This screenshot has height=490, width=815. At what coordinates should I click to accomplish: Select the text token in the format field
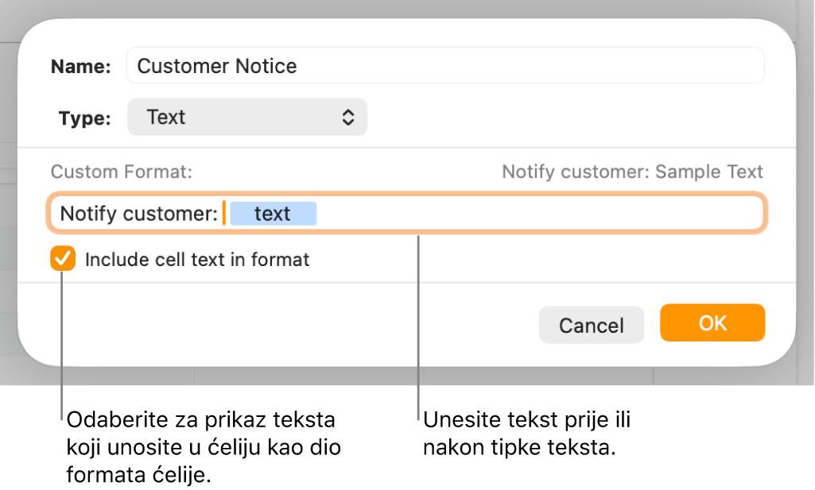tap(274, 213)
